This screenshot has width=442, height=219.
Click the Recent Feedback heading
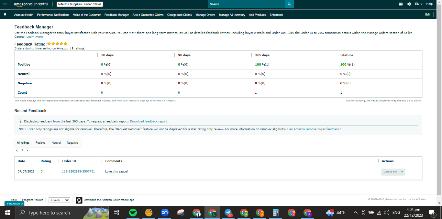point(30,111)
